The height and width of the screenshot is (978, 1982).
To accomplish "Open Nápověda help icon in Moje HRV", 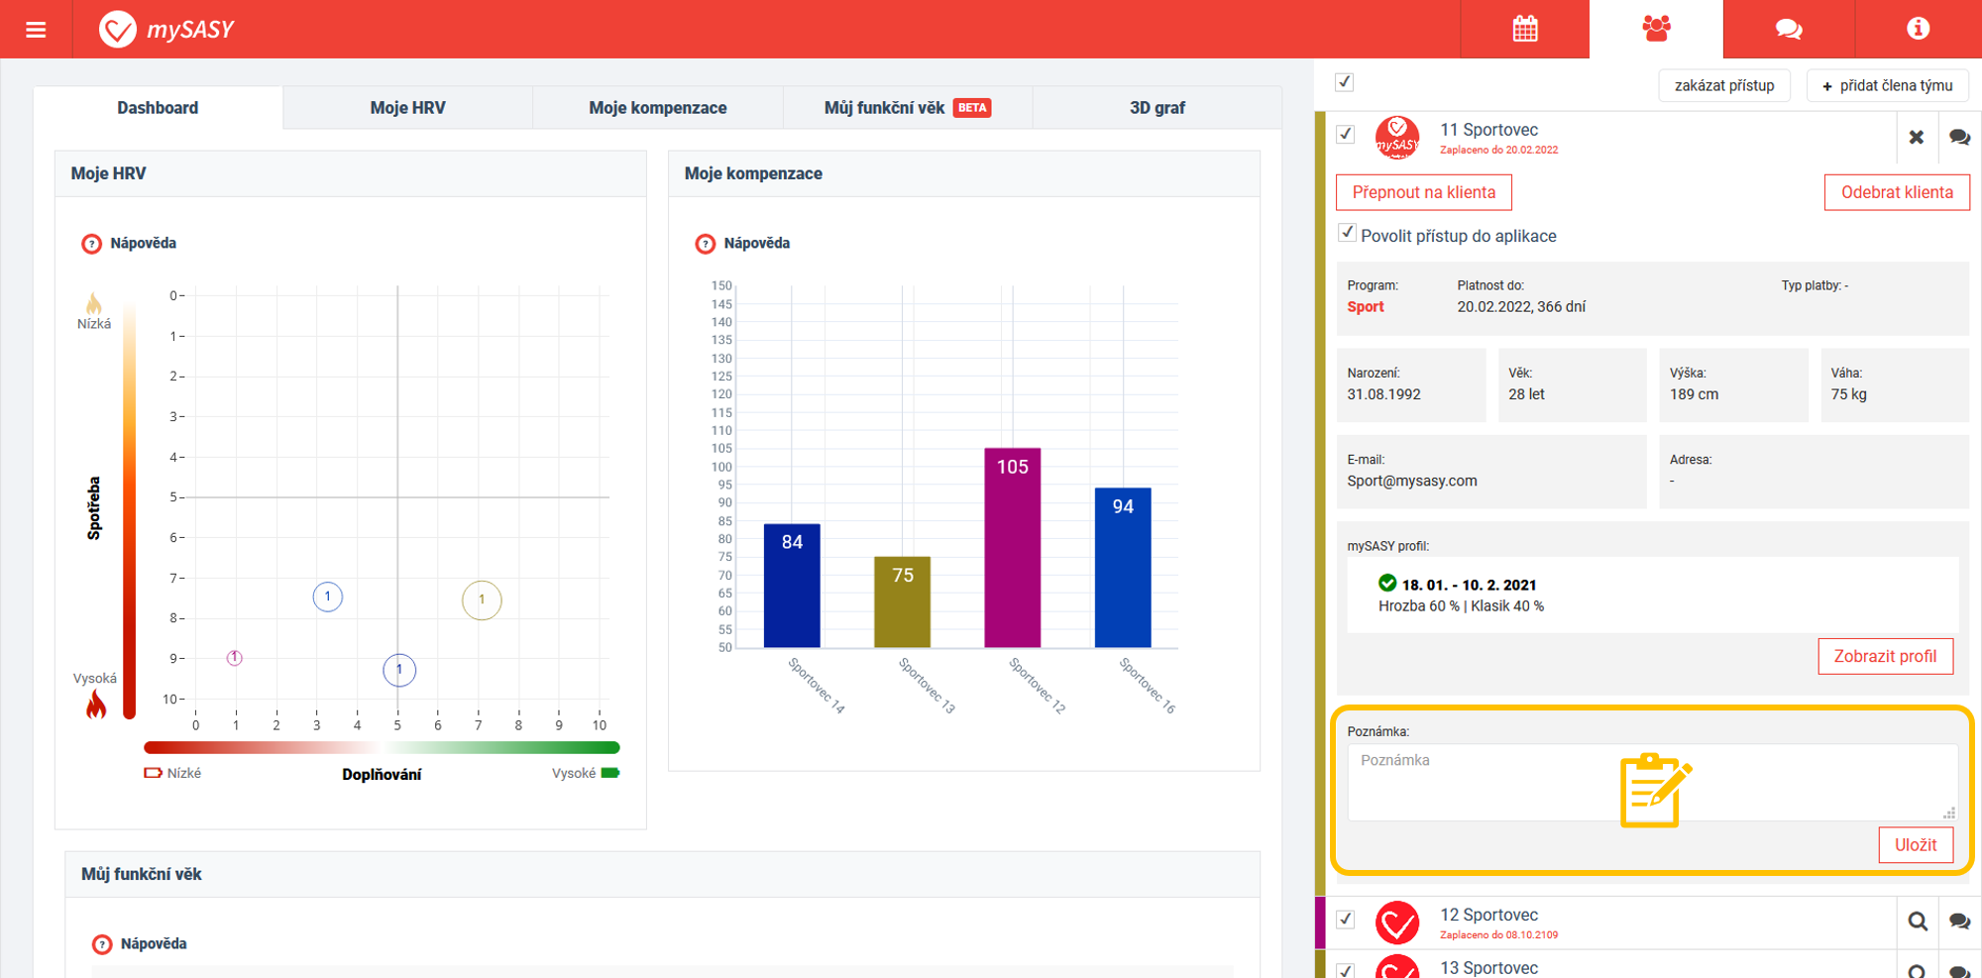I will 91,244.
